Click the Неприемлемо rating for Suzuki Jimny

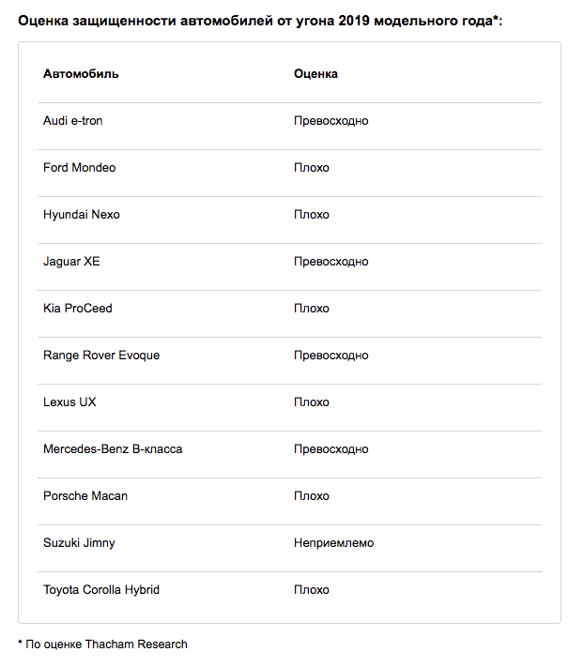(333, 543)
